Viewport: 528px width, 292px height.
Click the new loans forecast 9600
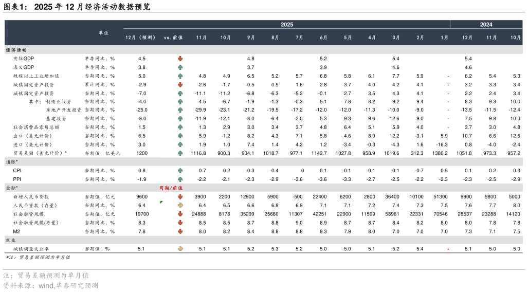point(142,197)
